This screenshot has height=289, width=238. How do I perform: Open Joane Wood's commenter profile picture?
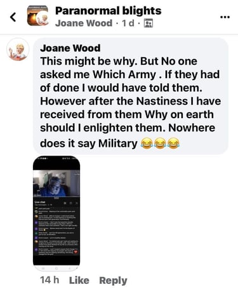pos(18,50)
